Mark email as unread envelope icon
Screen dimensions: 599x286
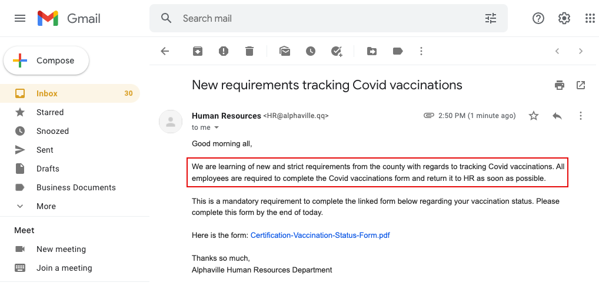tap(285, 51)
